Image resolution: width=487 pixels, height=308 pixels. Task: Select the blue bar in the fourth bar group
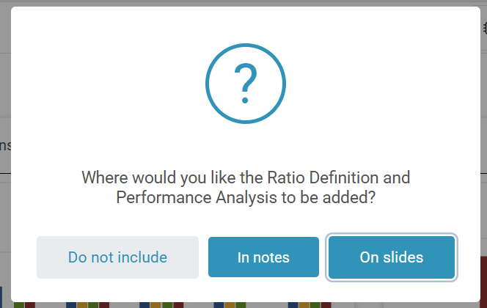click(x=219, y=305)
